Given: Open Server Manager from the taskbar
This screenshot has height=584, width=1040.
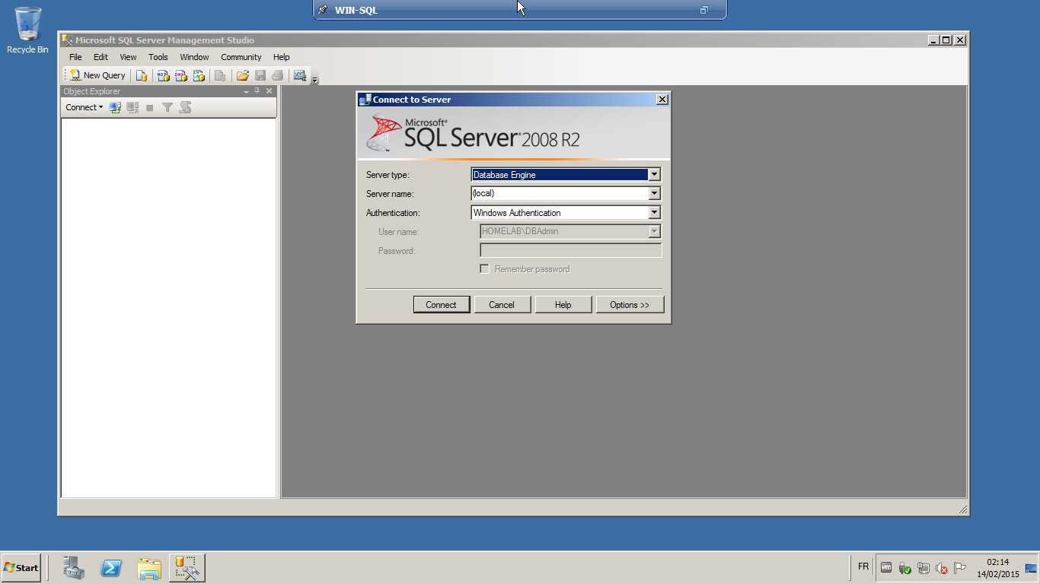Looking at the screenshot, I should pyautogui.click(x=74, y=568).
